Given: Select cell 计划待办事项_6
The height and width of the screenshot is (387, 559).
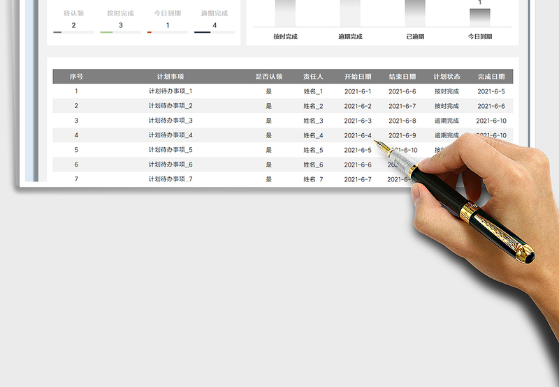Looking at the screenshot, I should pyautogui.click(x=170, y=165).
